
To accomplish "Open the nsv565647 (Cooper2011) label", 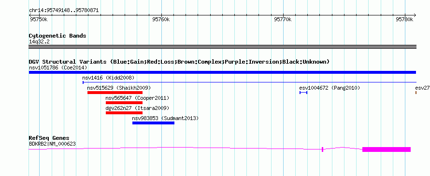I will (x=137, y=98).
